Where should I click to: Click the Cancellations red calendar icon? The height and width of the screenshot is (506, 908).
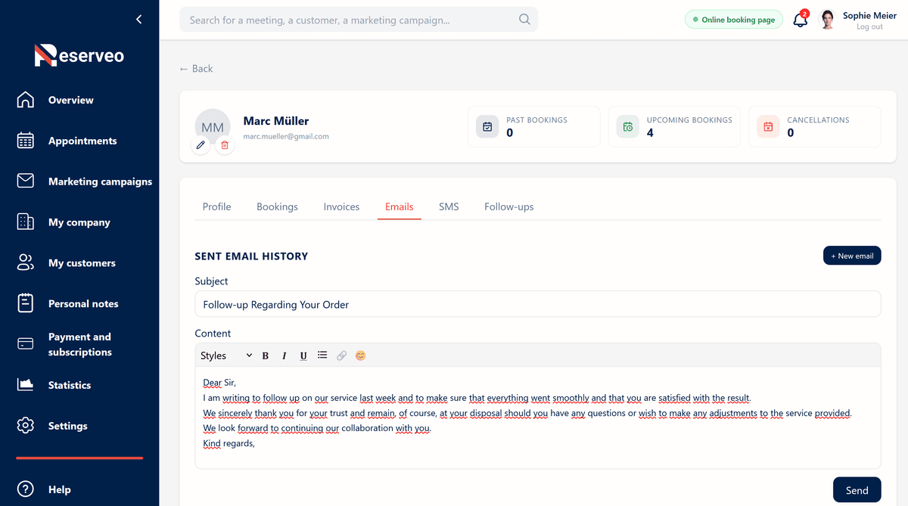[x=768, y=126]
